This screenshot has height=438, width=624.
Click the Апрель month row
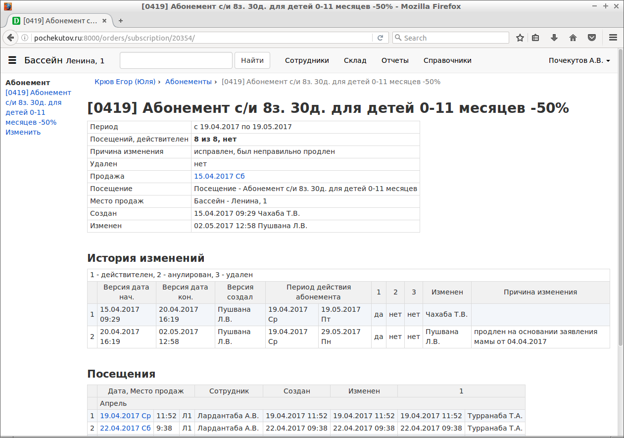(x=306, y=403)
